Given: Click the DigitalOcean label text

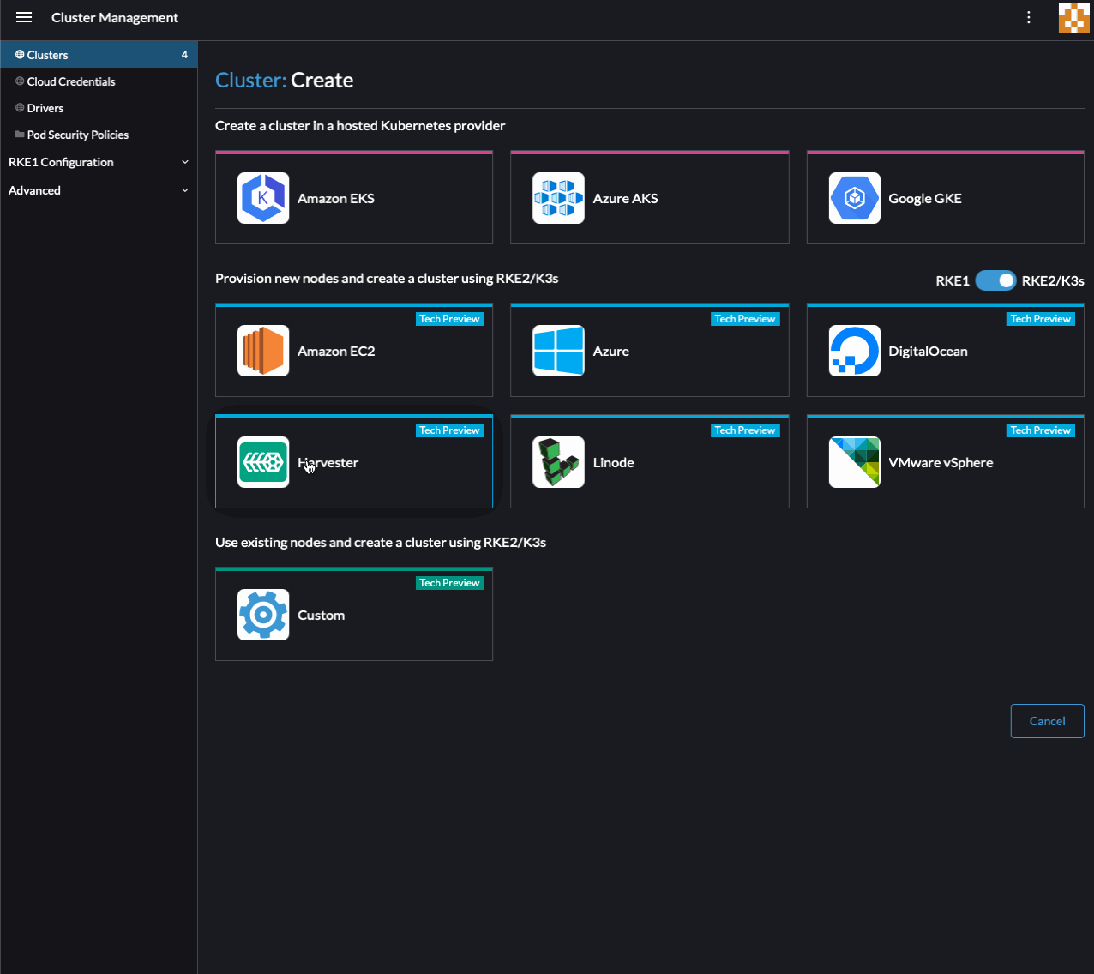Looking at the screenshot, I should pyautogui.click(x=928, y=351).
